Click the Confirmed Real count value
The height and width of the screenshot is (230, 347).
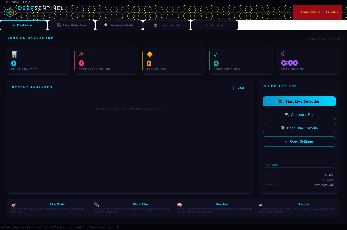pyautogui.click(x=216, y=63)
